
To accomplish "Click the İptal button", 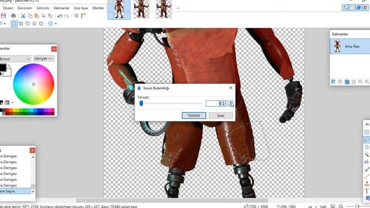I will [x=221, y=116].
